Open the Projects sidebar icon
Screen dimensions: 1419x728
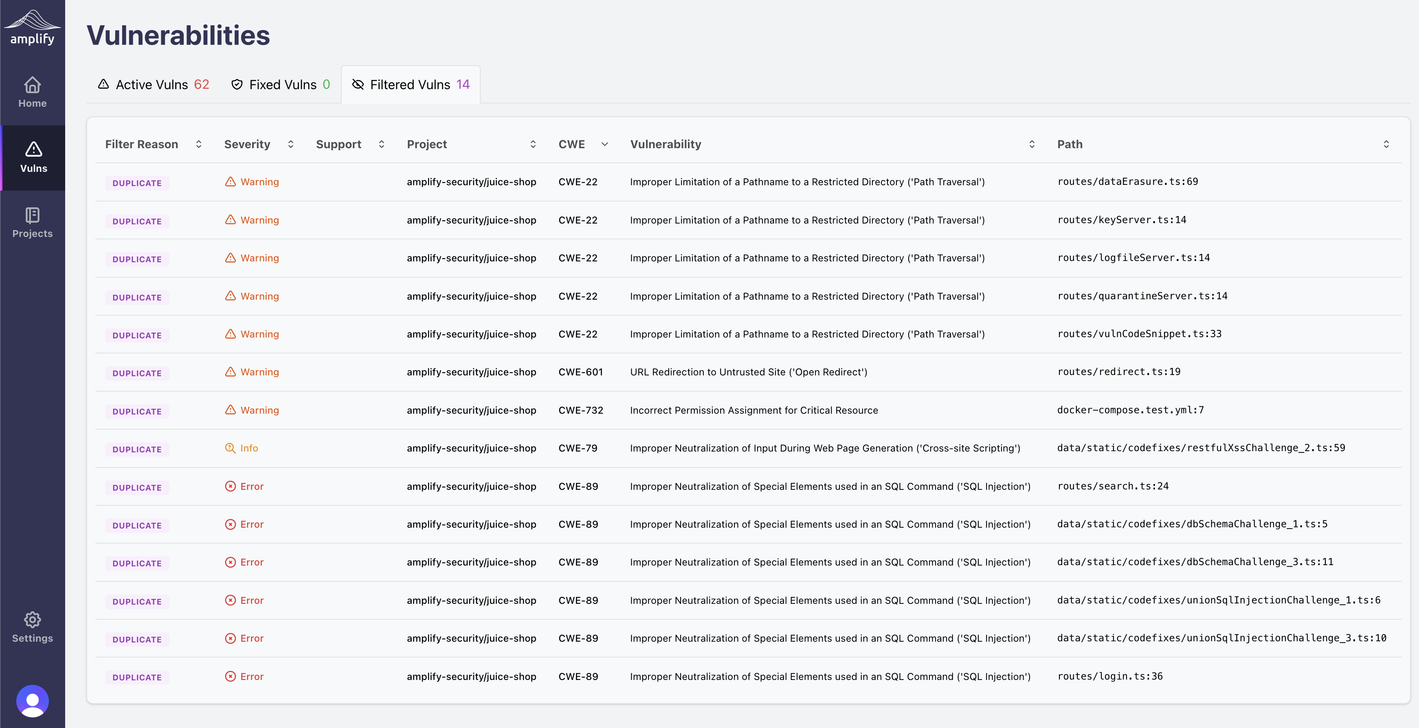(x=33, y=215)
